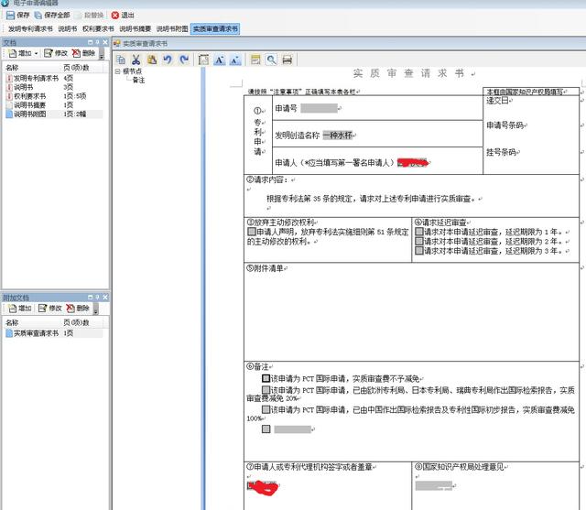Switch to the 实质审查请求书 tab
Screen dimensions: 586x510
(215, 28)
